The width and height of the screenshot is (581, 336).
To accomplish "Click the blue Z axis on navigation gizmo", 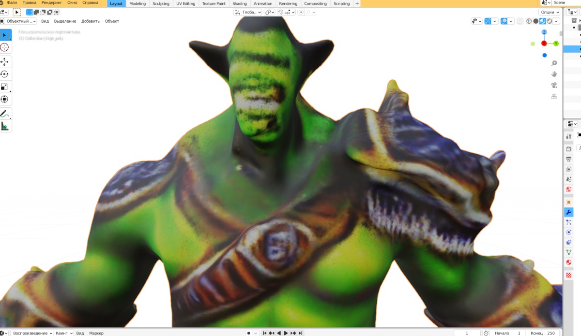I will (544, 32).
